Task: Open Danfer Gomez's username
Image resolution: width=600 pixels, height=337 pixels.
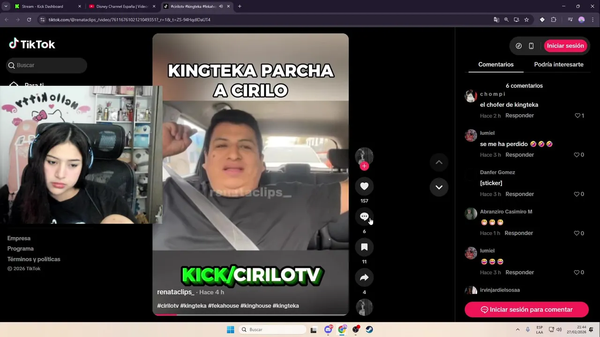Action: pyautogui.click(x=497, y=172)
